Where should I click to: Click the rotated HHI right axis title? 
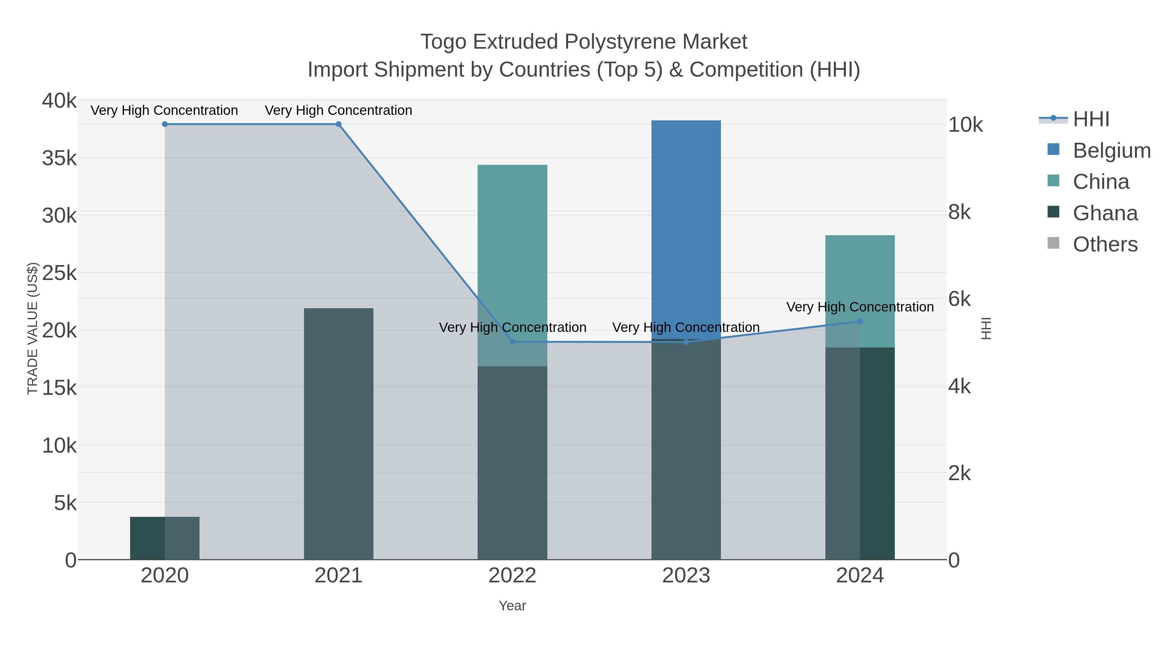pyautogui.click(x=986, y=329)
